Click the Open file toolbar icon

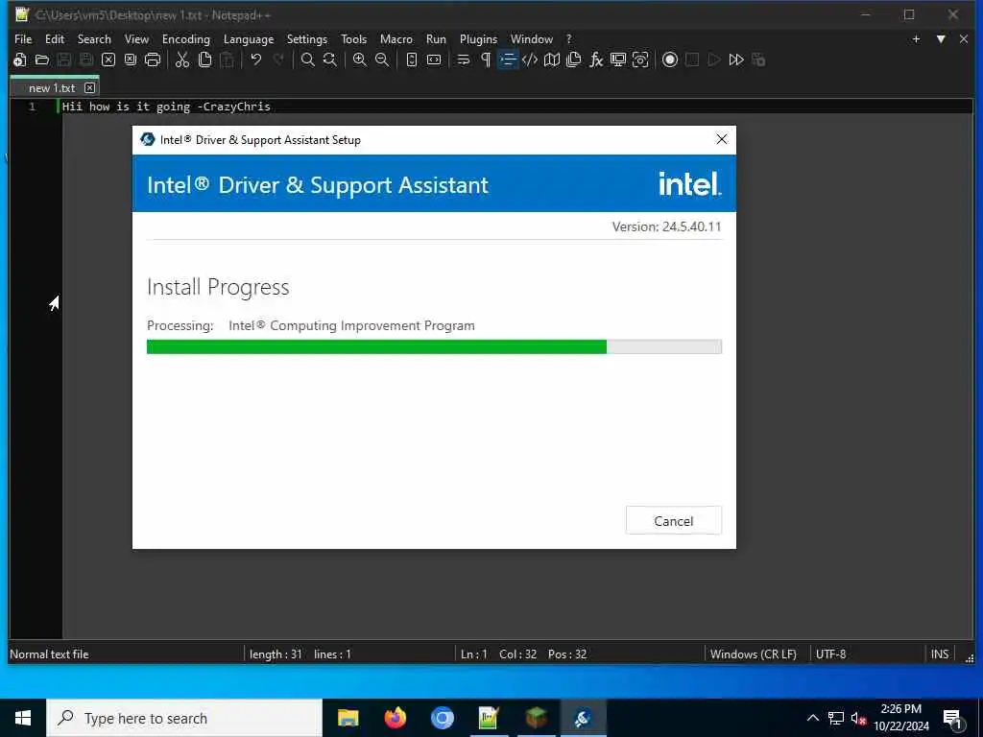tap(42, 60)
